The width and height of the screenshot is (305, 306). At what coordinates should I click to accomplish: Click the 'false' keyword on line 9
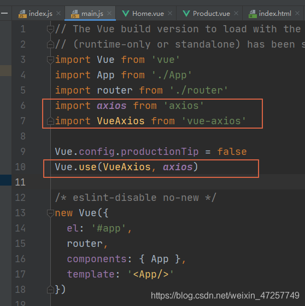(232, 152)
